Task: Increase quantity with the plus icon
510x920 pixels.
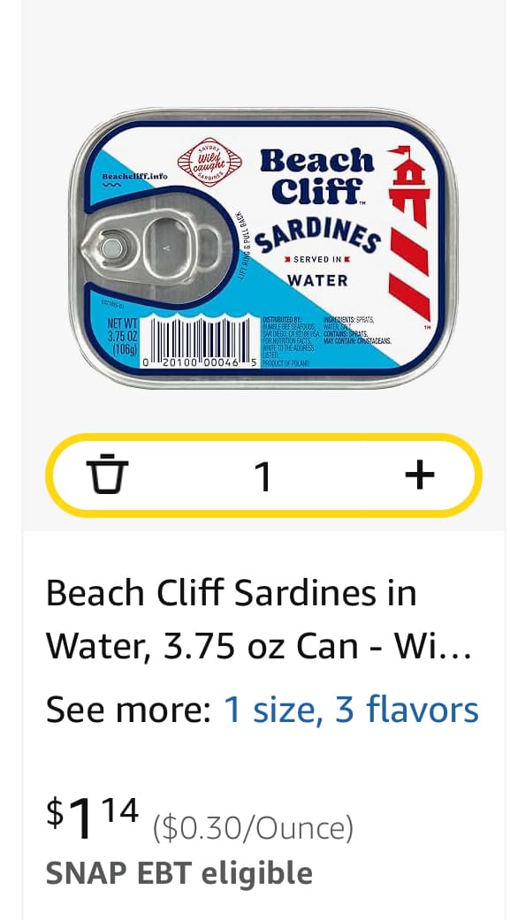Action: point(420,474)
